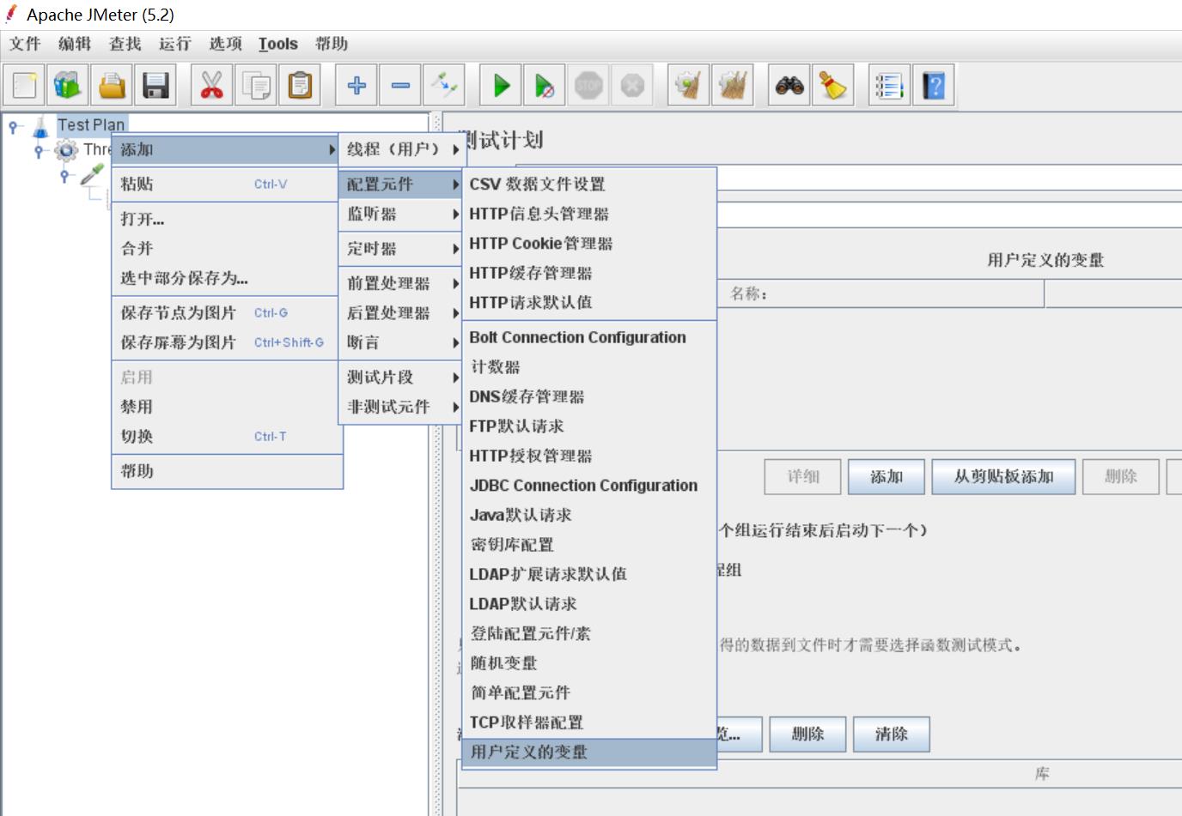Viewport: 1182px width, 816px height.
Task: Expand the 线程（用户）submenu
Action: pos(402,149)
